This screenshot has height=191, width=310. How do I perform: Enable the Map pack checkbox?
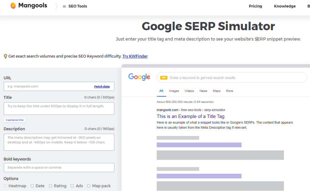tap(89, 186)
